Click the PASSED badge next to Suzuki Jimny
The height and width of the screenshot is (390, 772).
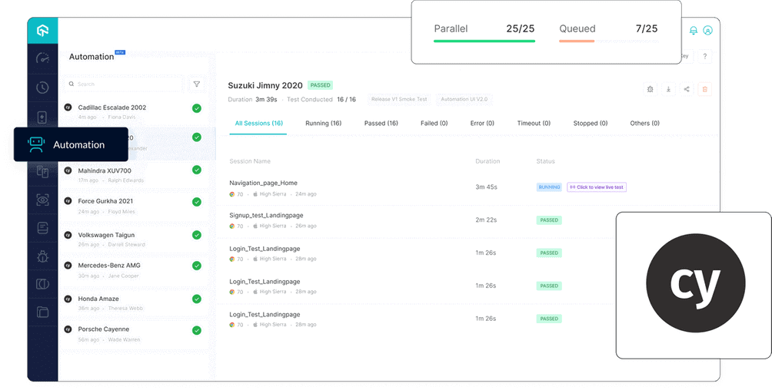(x=320, y=85)
